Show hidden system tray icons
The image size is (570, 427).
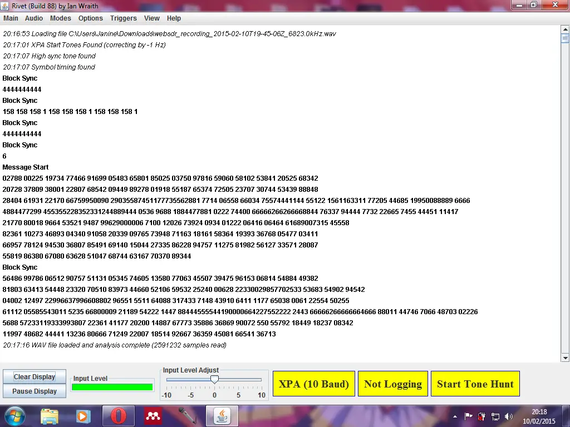(456, 416)
